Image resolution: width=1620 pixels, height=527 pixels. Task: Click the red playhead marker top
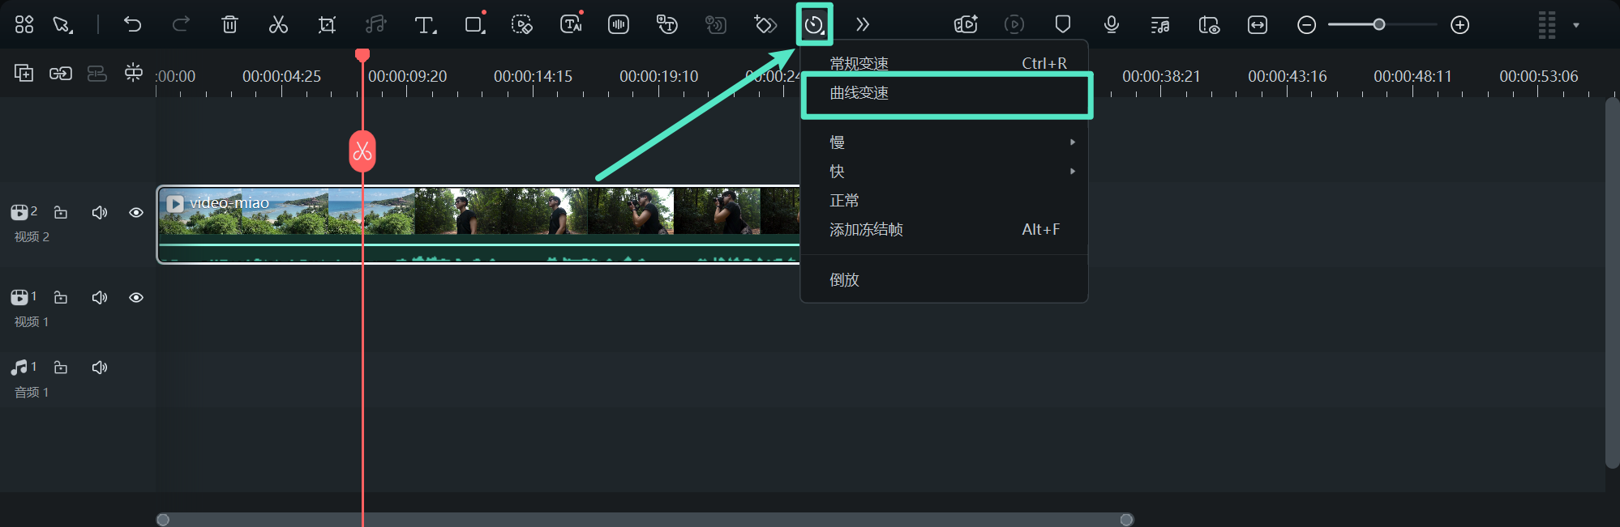(x=362, y=55)
